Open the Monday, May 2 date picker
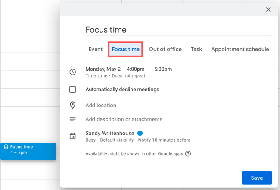The image size is (280, 190). (x=103, y=69)
